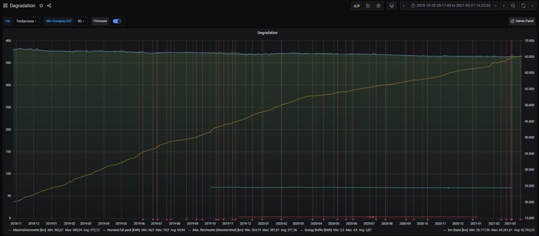Click firmware marker near 2020-02 axis label

pos(281,219)
